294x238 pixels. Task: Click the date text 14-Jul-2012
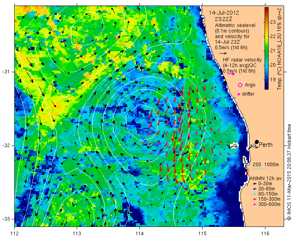(224, 13)
